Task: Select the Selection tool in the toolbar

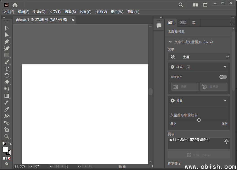Action: (x=7, y=28)
